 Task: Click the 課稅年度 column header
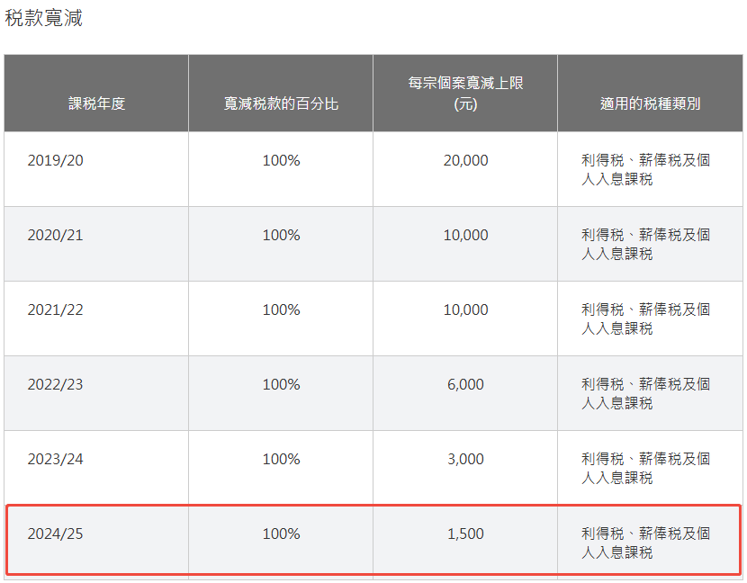[x=96, y=103]
